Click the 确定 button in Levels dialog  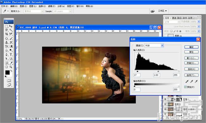(x=191, y=47)
